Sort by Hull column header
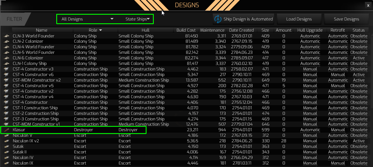Viewport: 373px width, 167px height. click(145, 30)
